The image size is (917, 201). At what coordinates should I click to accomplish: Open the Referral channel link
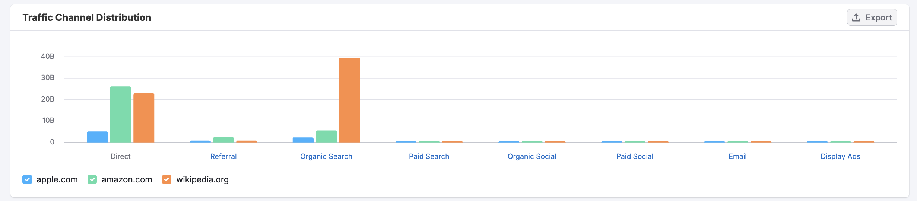(x=223, y=156)
